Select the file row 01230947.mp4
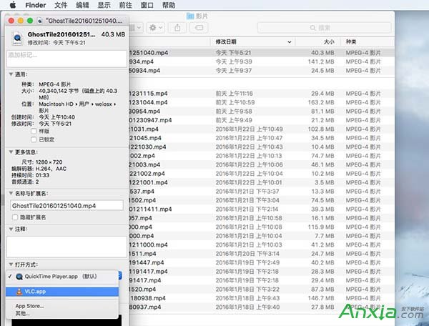 pos(262,120)
